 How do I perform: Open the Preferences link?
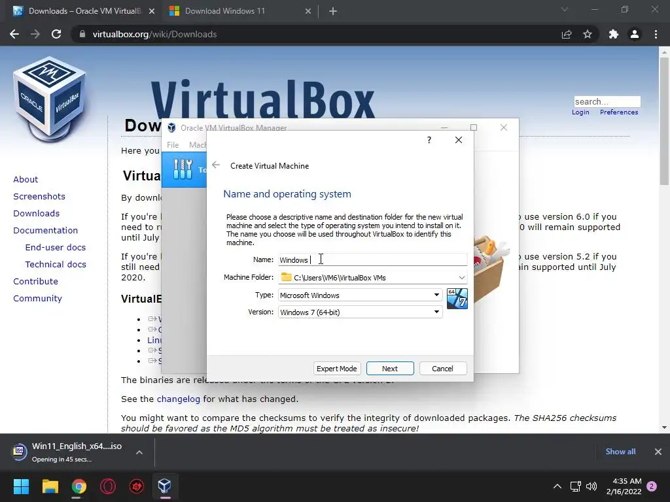click(619, 112)
